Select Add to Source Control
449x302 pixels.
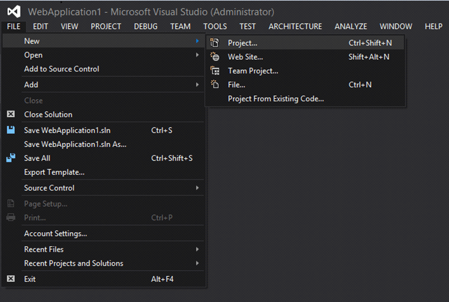coord(104,69)
